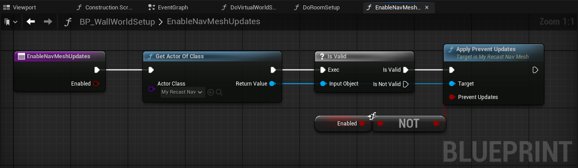Click the question mark icon on Is Valid node
The image size is (578, 168).
[322, 56]
